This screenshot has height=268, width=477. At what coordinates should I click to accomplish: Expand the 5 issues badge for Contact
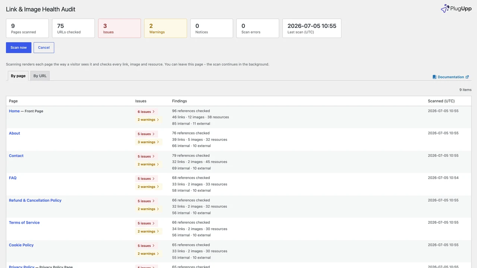(x=146, y=156)
